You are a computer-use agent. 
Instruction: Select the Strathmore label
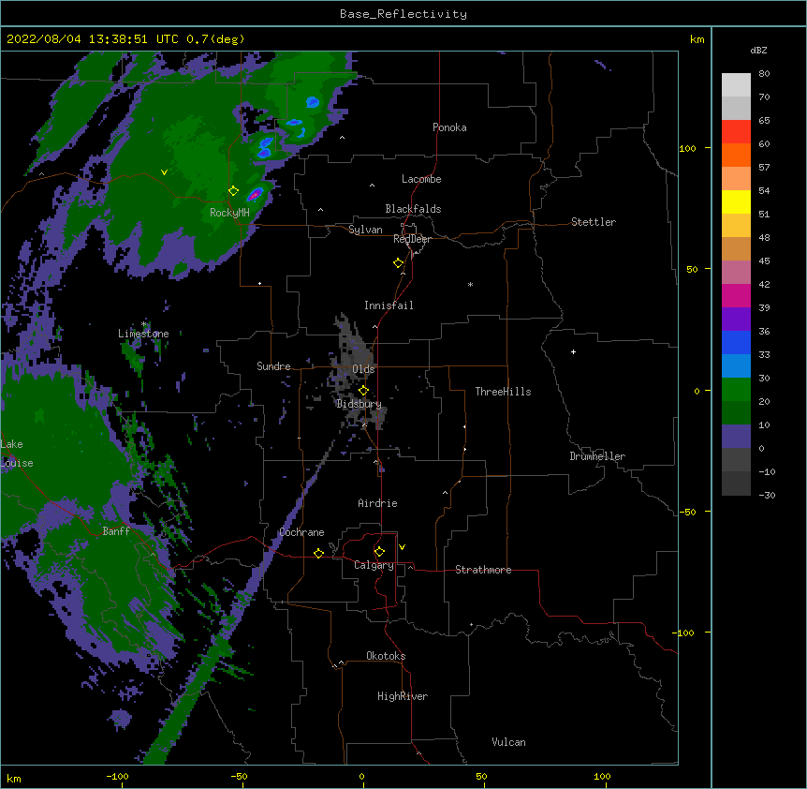[483, 570]
